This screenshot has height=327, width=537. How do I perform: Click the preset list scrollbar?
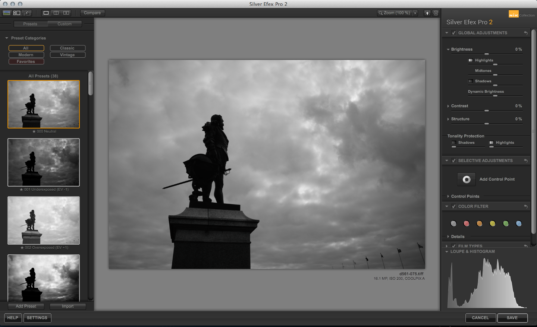coord(91,83)
